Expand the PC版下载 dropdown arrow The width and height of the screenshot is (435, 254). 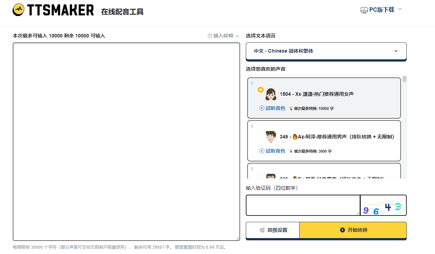pos(400,9)
